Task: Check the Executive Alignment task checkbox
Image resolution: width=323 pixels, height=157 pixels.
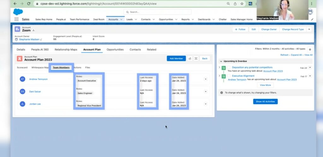Action: point(229,76)
